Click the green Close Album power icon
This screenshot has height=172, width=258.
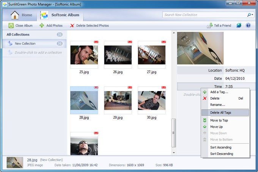coord(11,26)
